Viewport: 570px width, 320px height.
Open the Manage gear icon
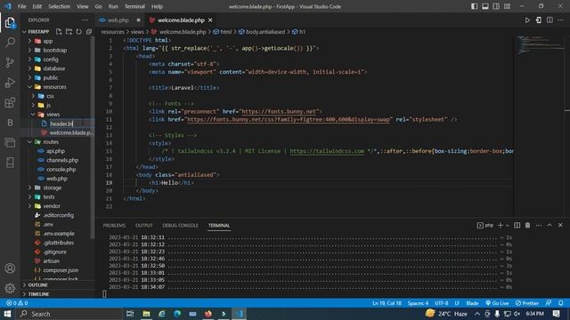10,288
